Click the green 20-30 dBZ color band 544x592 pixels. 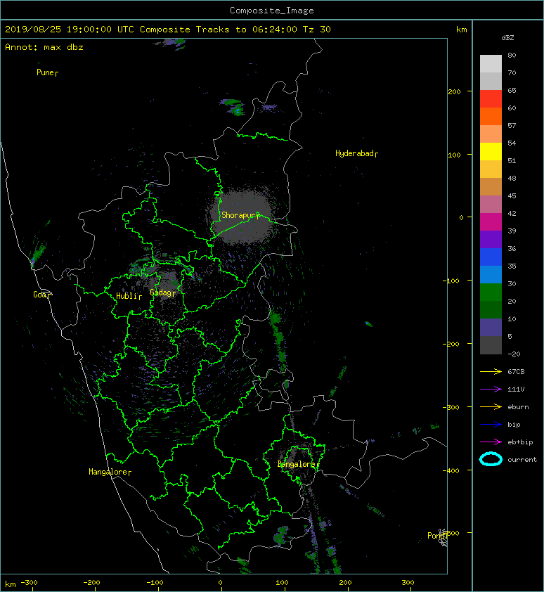(491, 292)
